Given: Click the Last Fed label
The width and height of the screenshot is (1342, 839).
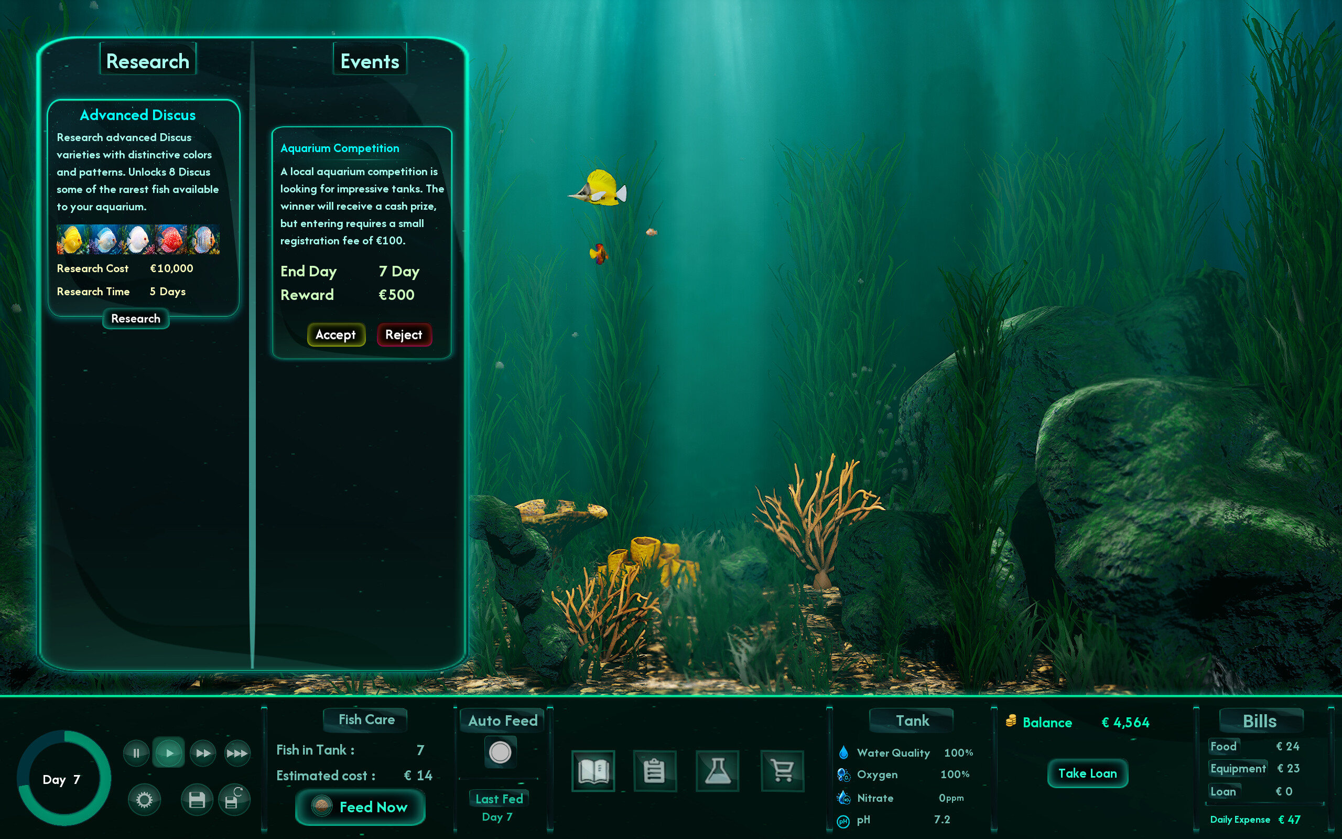Looking at the screenshot, I should (499, 799).
